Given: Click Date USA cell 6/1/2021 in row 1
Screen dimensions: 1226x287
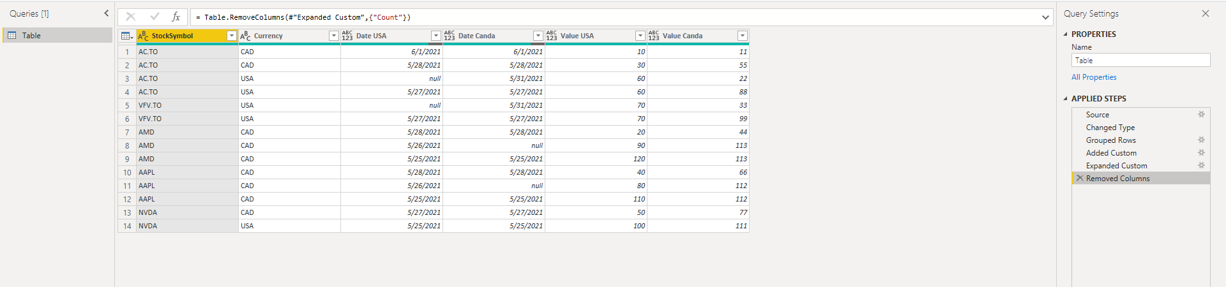Looking at the screenshot, I should [391, 52].
